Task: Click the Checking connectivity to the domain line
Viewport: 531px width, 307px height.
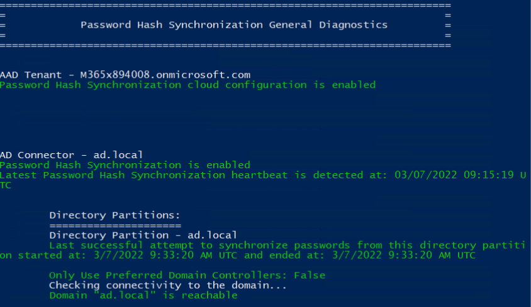Action: (x=168, y=286)
